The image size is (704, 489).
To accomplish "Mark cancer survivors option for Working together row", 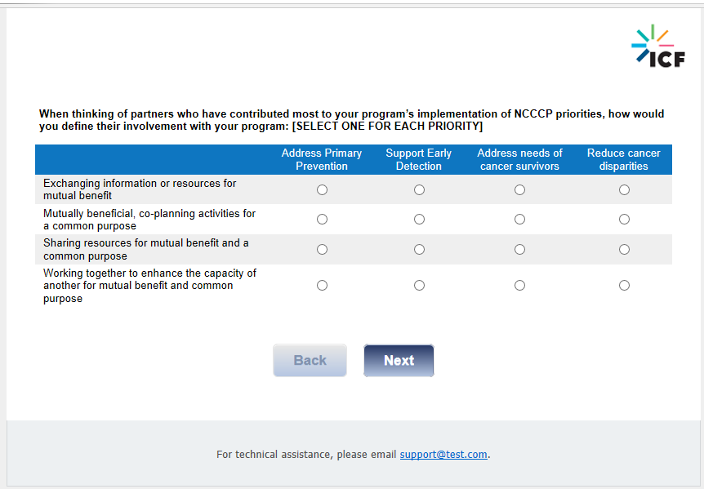I will (x=519, y=286).
